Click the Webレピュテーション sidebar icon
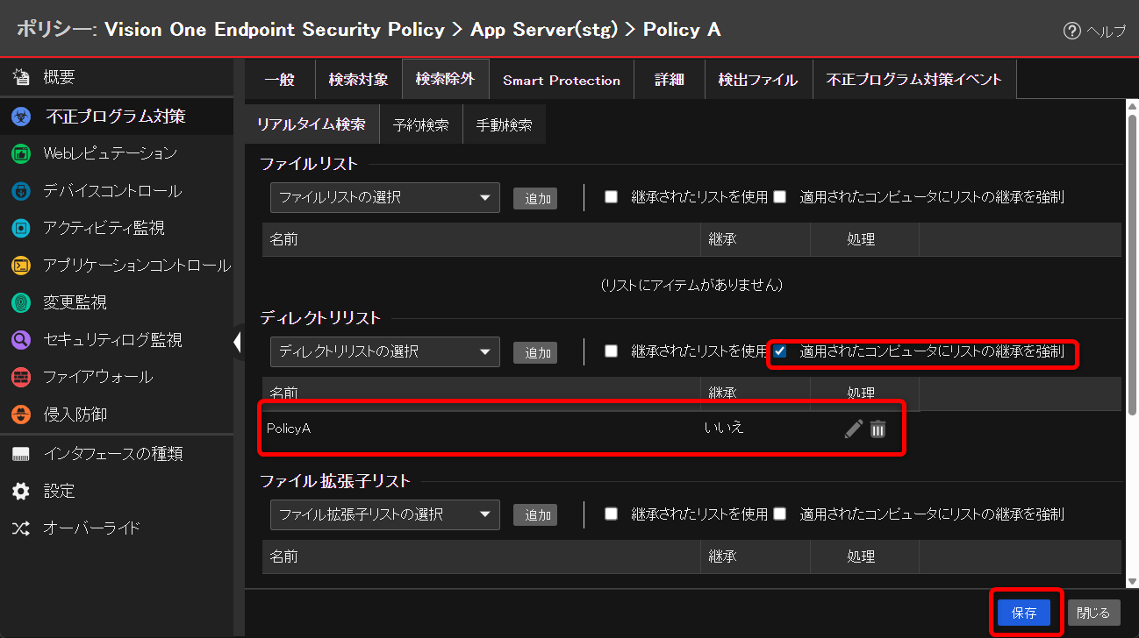 coord(21,153)
